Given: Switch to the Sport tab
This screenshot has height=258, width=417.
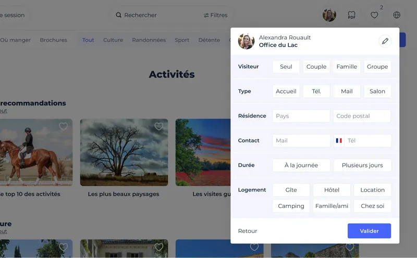Looking at the screenshot, I should [182, 40].
